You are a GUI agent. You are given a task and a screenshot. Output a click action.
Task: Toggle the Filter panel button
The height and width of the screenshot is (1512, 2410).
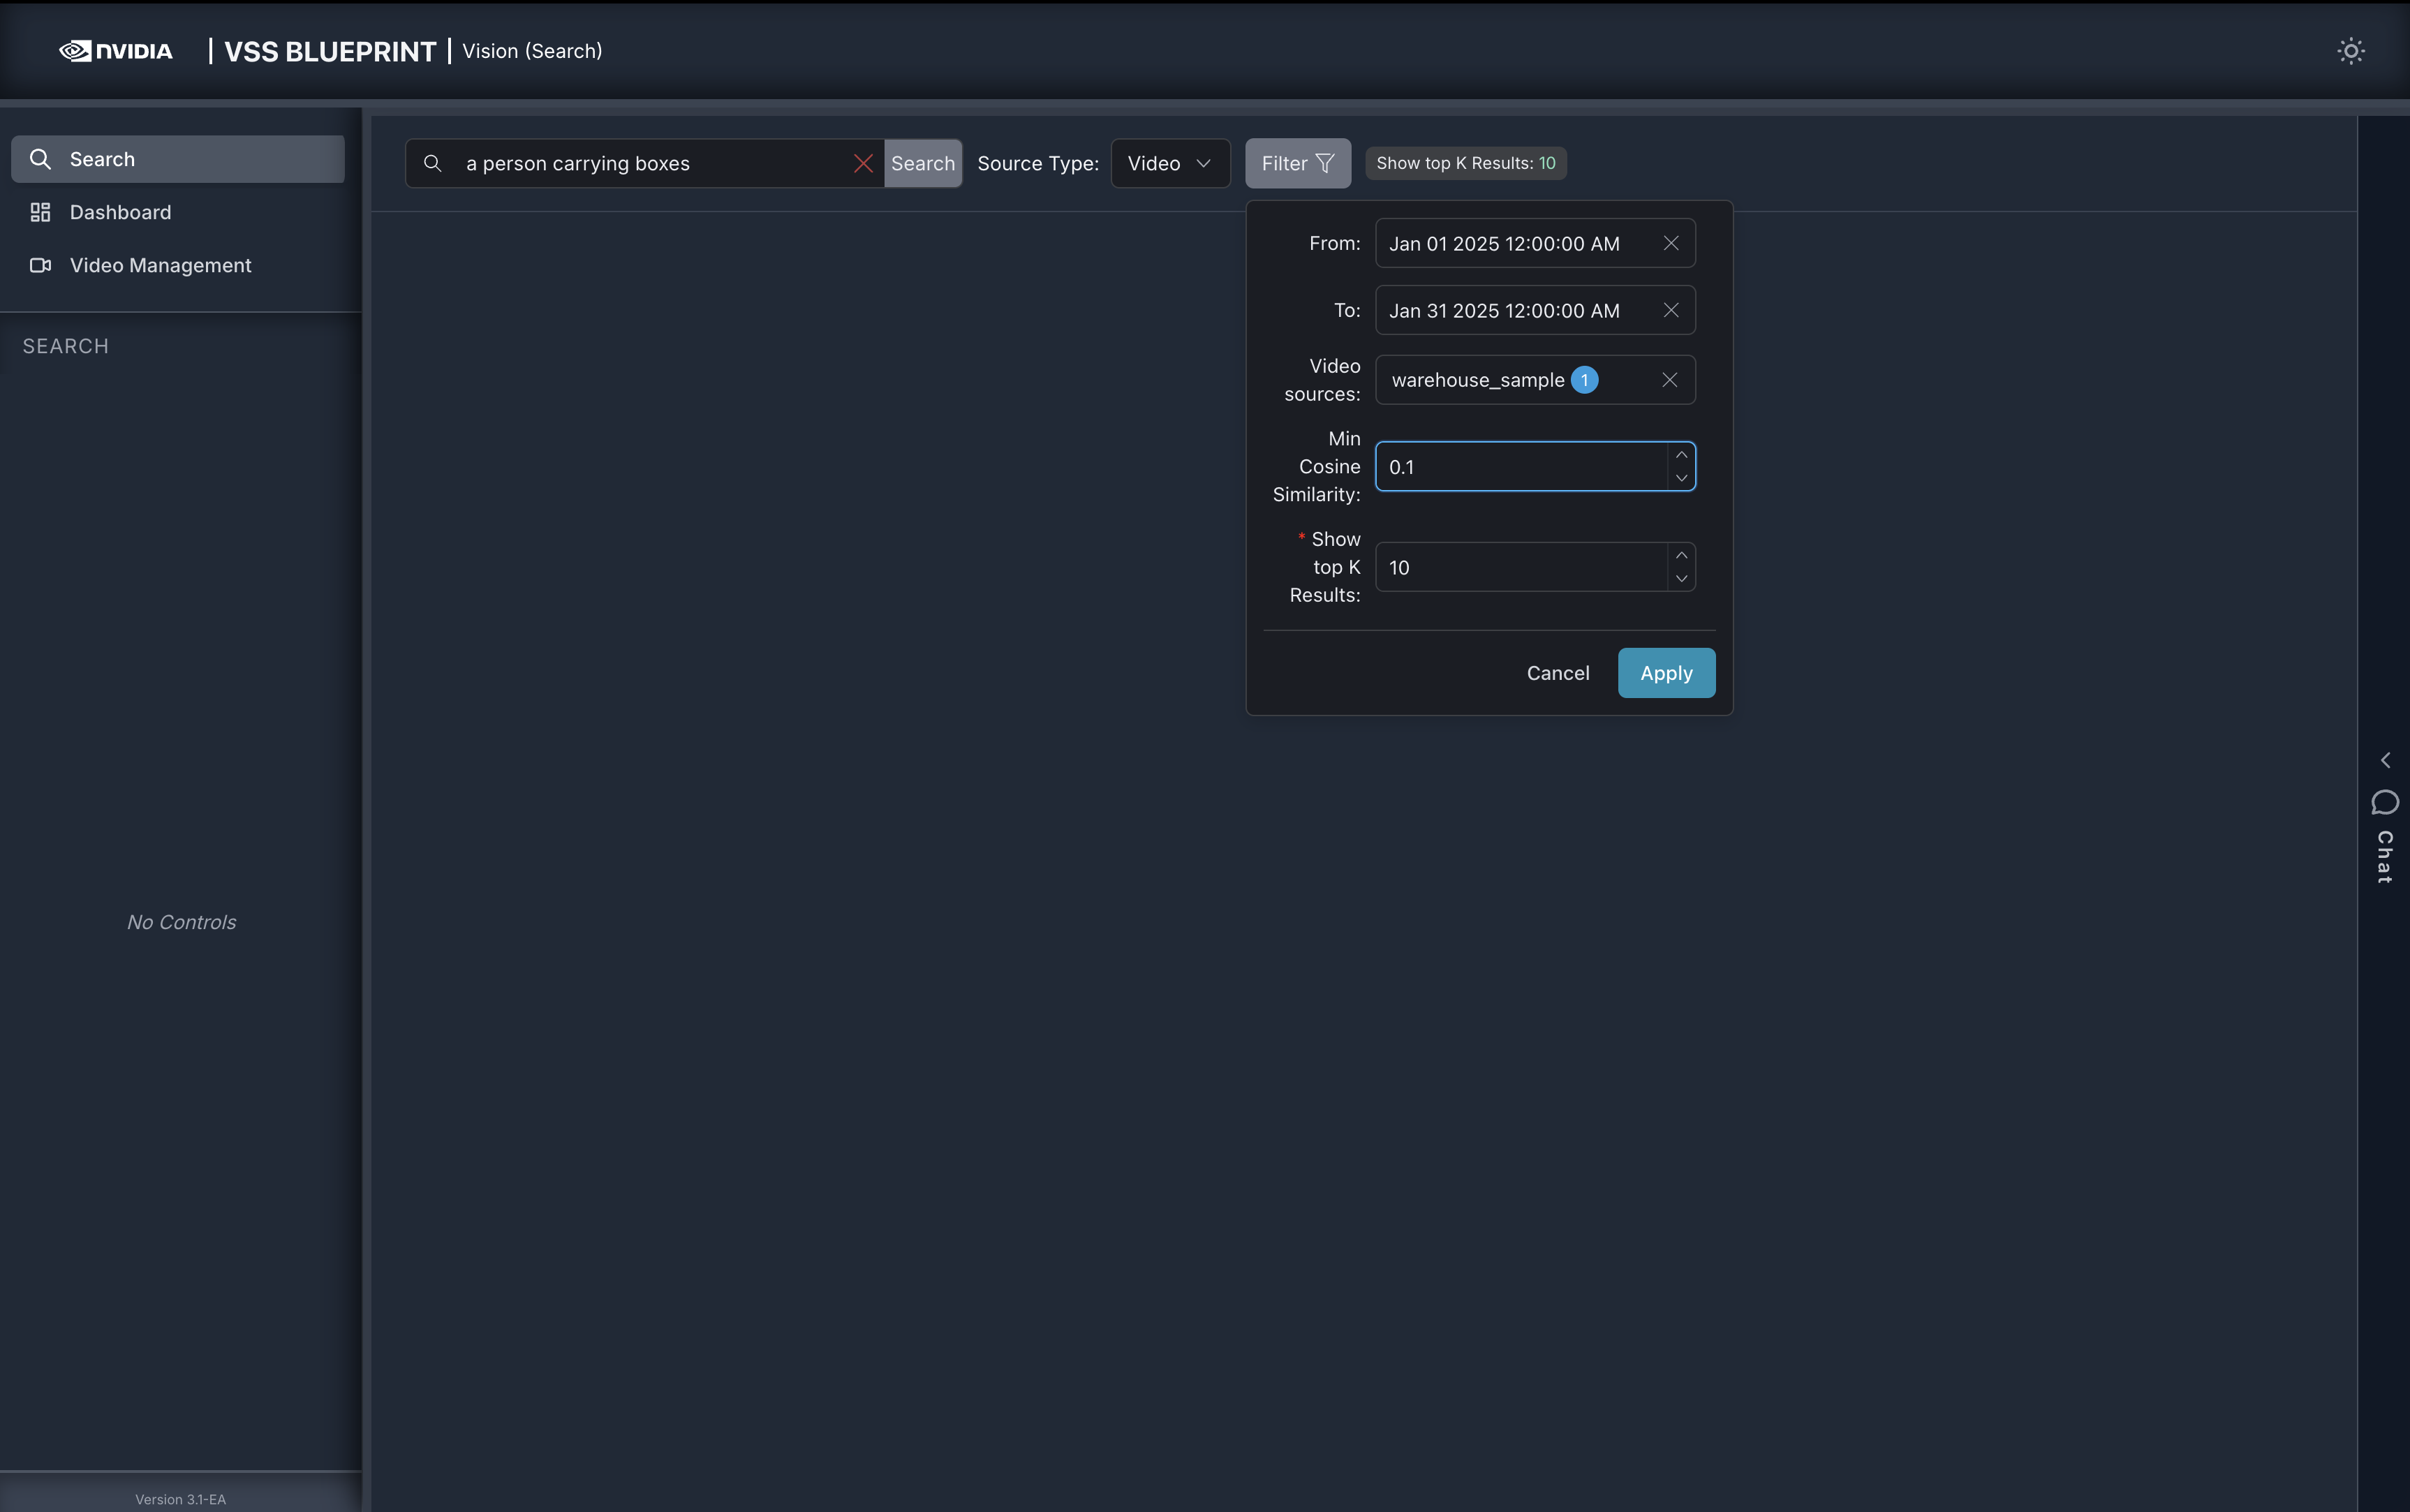[x=1297, y=163]
